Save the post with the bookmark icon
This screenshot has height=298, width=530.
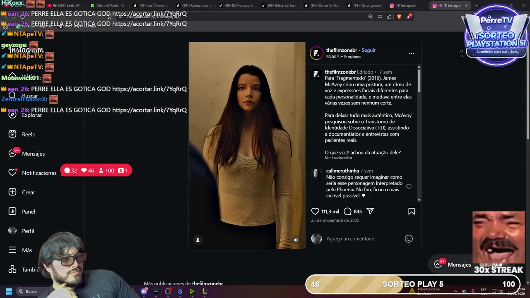click(x=412, y=211)
